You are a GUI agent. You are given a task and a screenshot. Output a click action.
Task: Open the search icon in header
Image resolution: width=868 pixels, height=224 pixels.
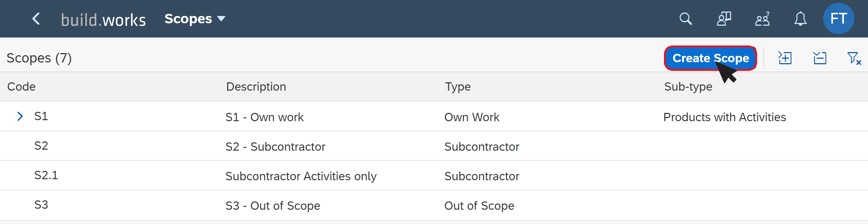coord(686,19)
